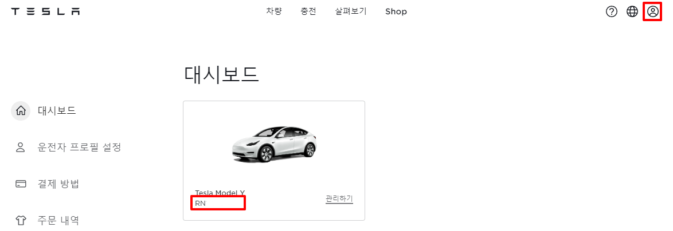
Task: Open 주문 내역 in sidebar
Action: 58,221
